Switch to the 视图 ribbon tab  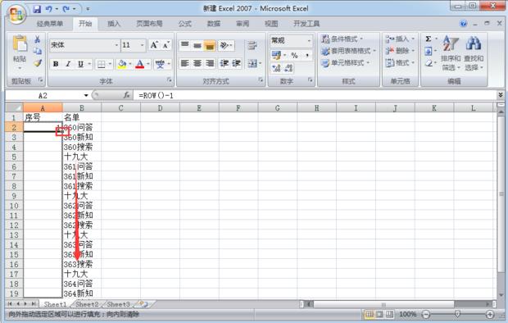271,24
